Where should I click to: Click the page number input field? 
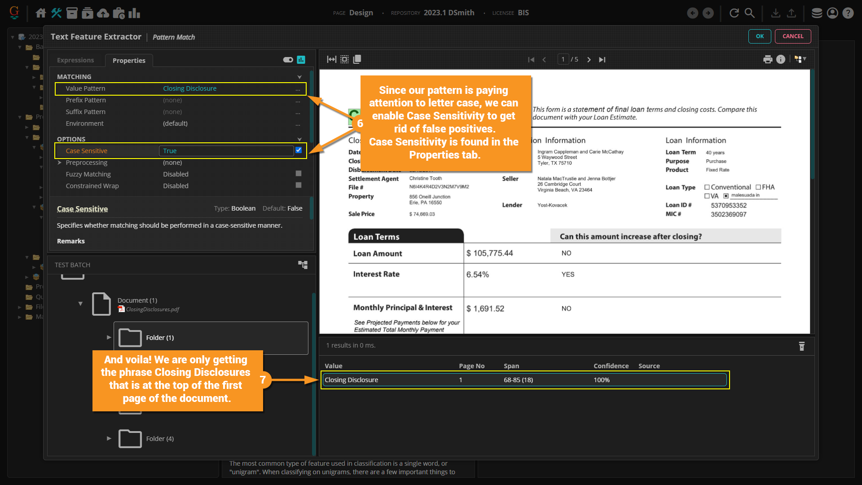click(563, 59)
